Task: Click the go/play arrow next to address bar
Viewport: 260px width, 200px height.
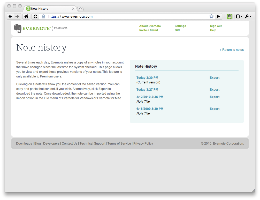Action: [219, 17]
